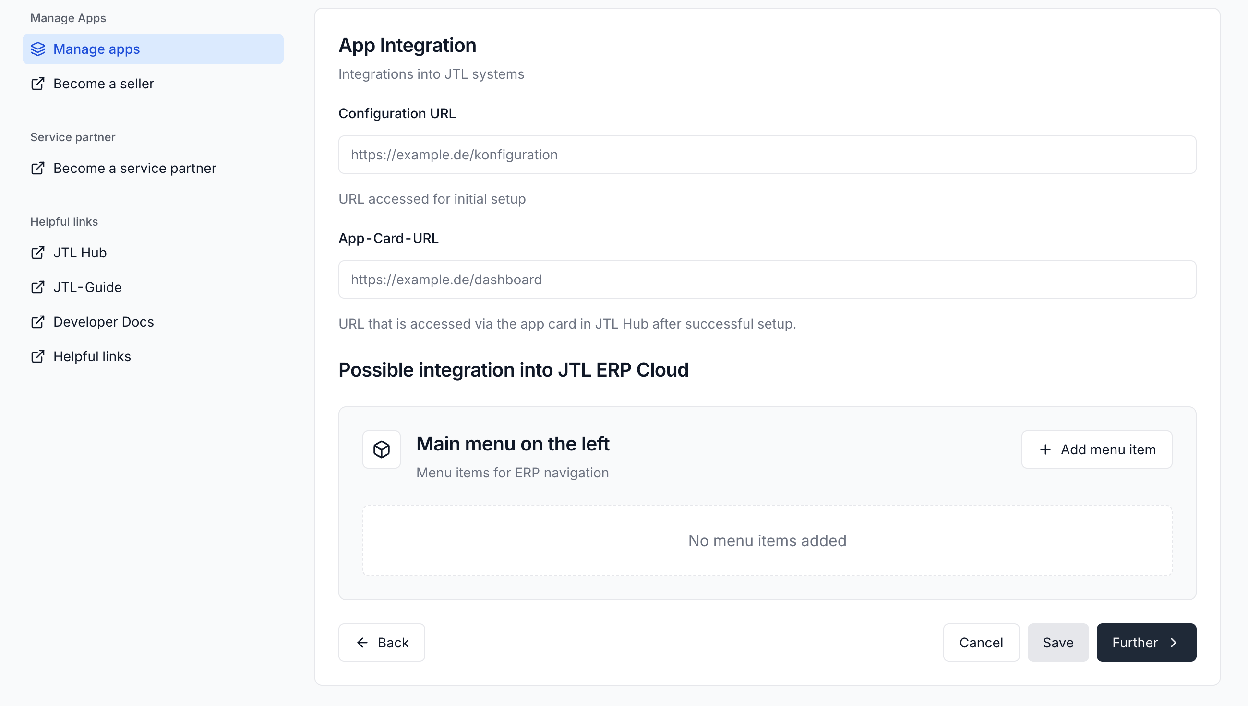1248x706 pixels.
Task: Click external link icon beside Become a seller
Action: (x=38, y=84)
